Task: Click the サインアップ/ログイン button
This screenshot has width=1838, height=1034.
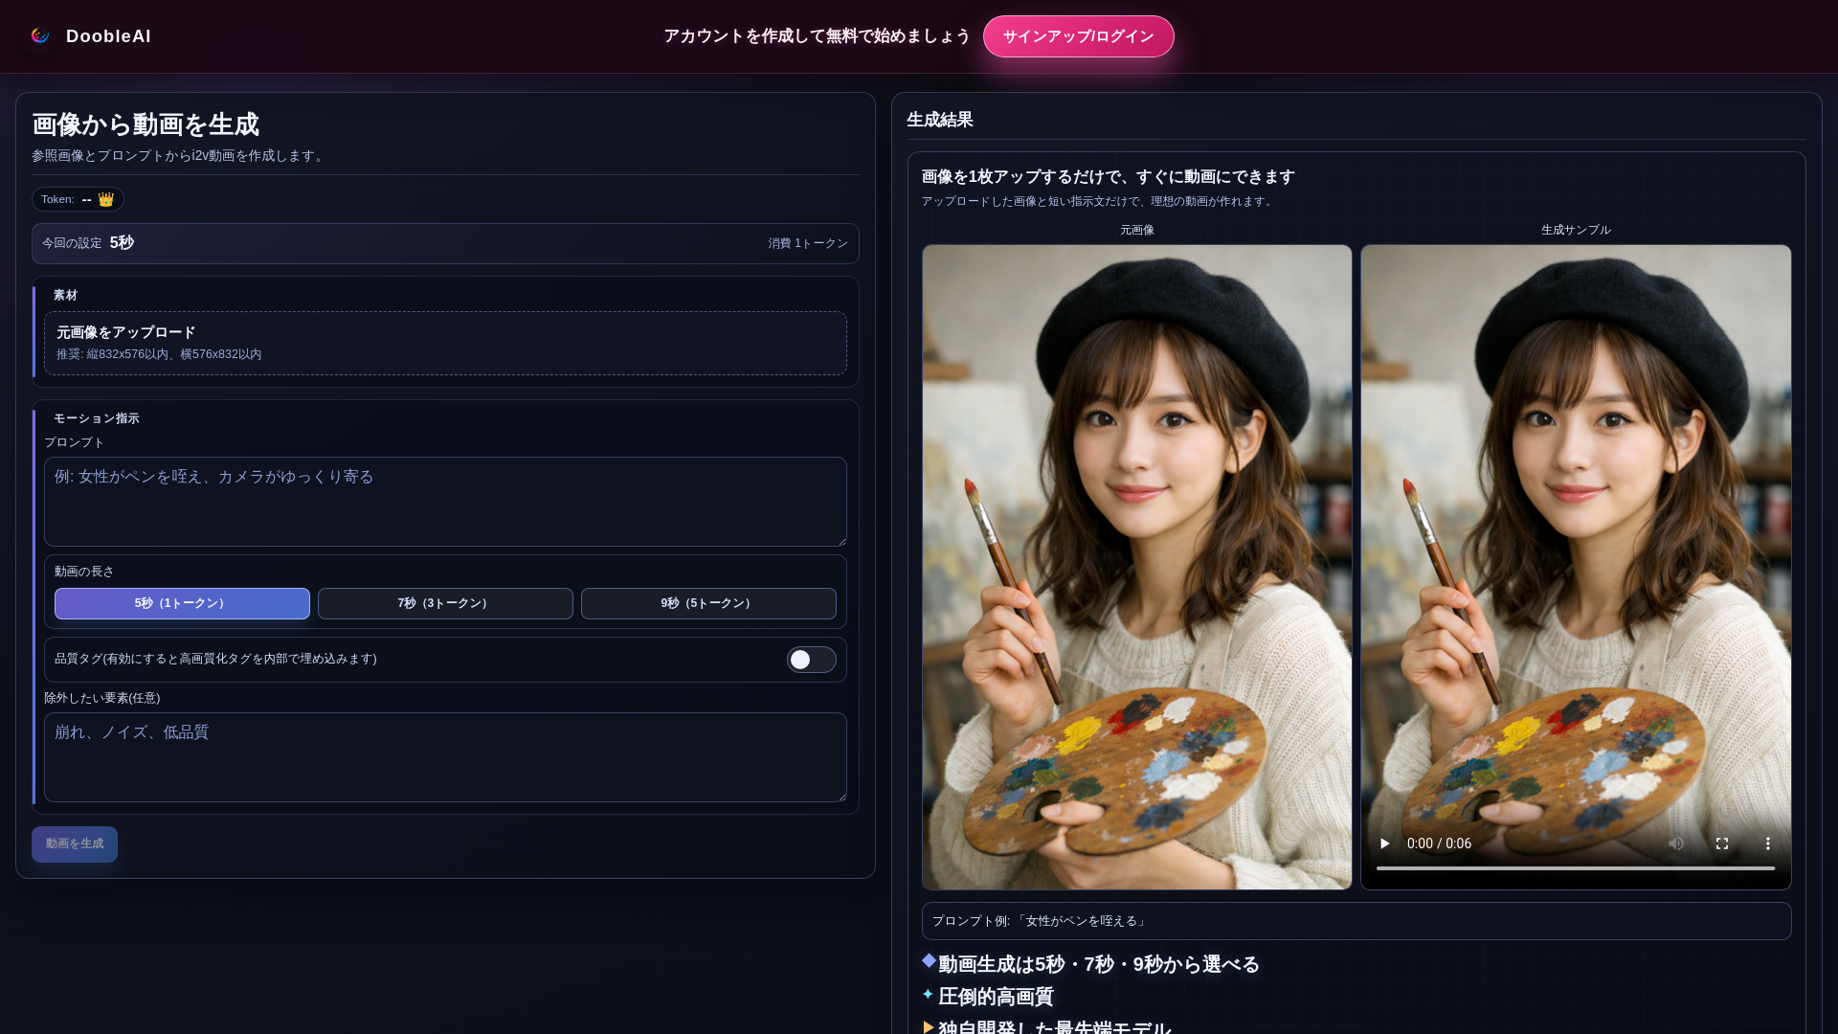Action: coord(1078,36)
